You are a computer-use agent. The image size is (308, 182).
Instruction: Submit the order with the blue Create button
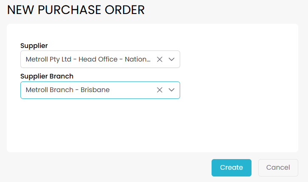pyautogui.click(x=232, y=168)
